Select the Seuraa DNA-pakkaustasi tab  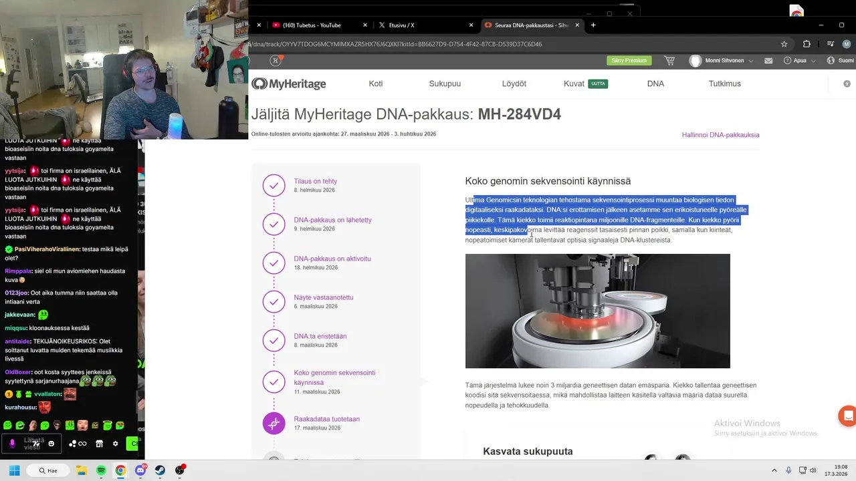point(532,25)
